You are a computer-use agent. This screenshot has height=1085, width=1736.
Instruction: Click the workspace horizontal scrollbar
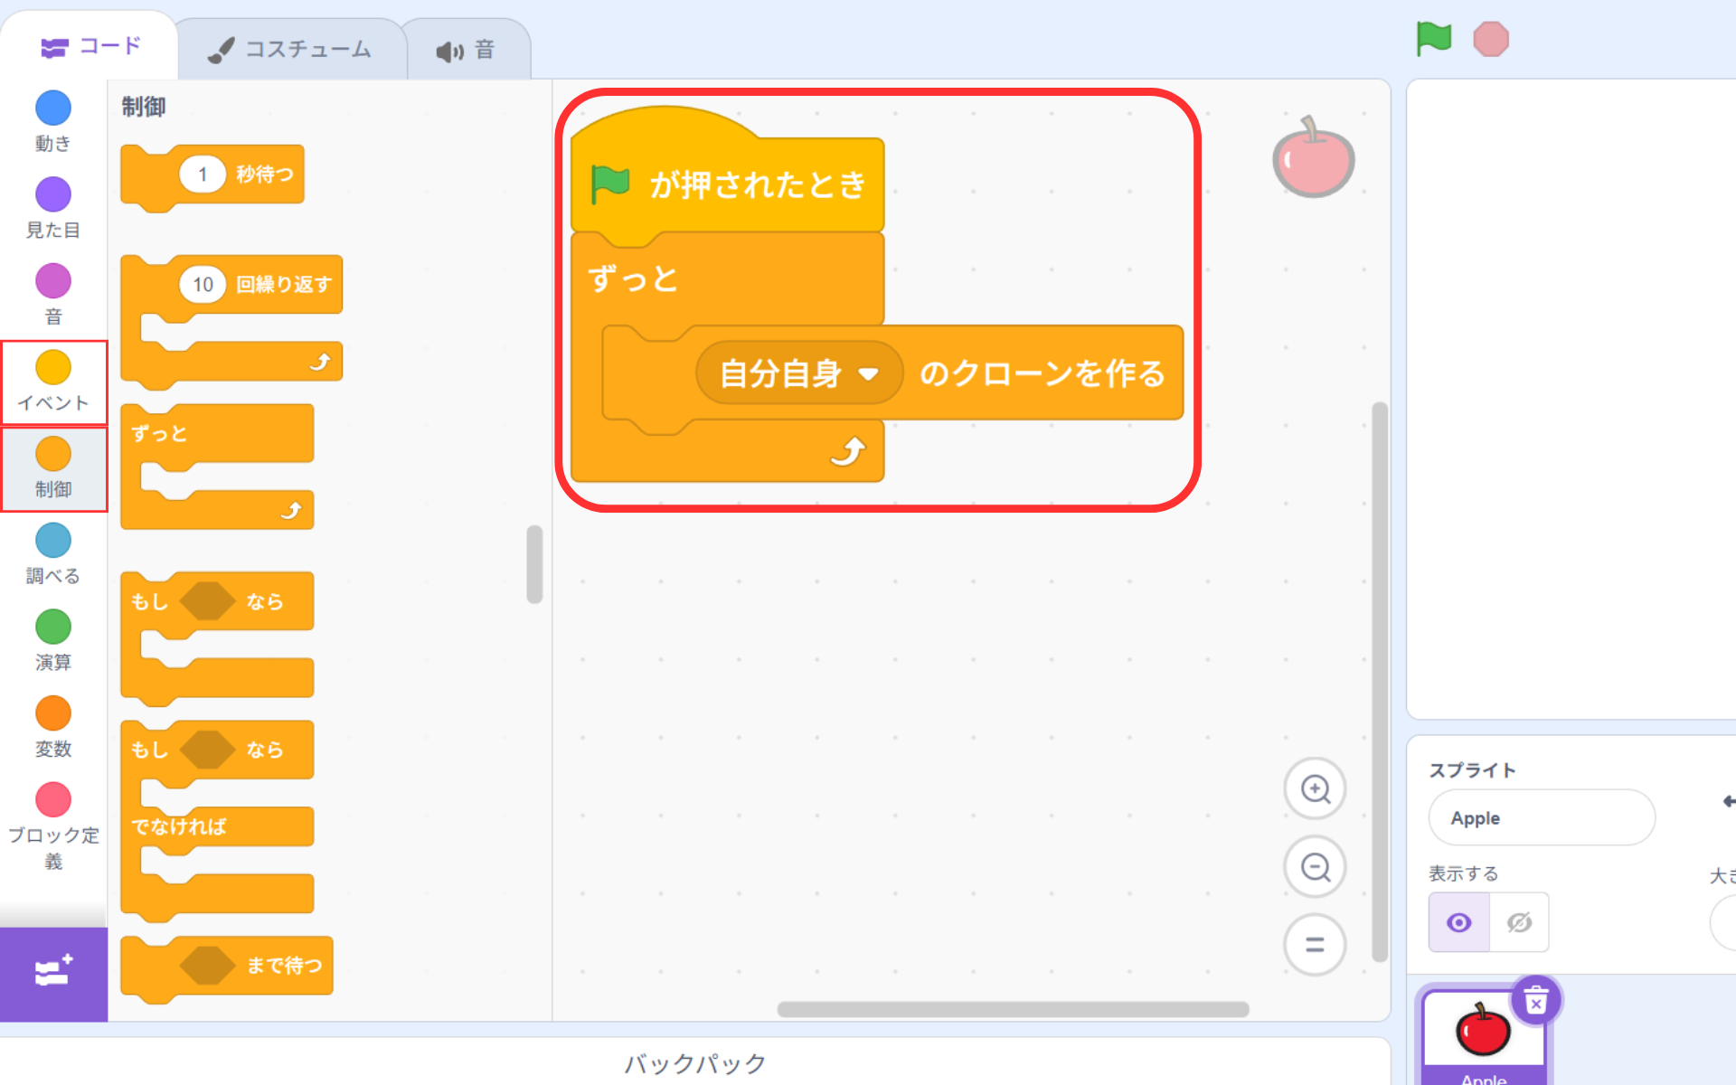pyautogui.click(x=1013, y=1009)
